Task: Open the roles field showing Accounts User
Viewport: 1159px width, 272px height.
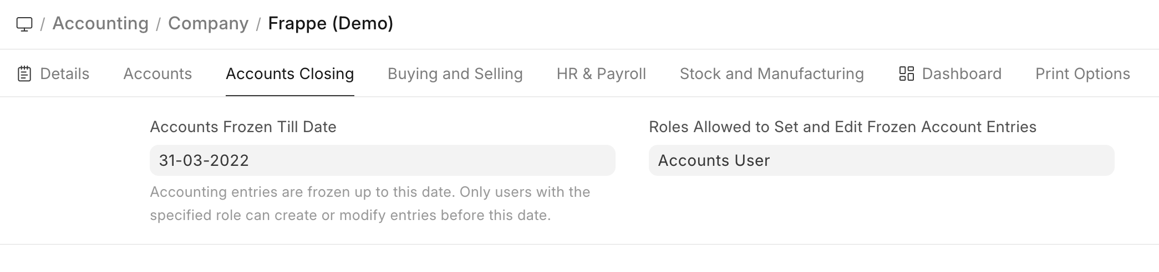Action: (881, 160)
